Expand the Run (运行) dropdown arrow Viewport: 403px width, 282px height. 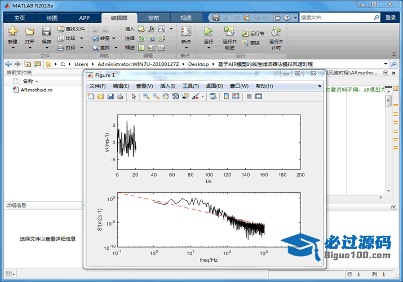coord(209,48)
